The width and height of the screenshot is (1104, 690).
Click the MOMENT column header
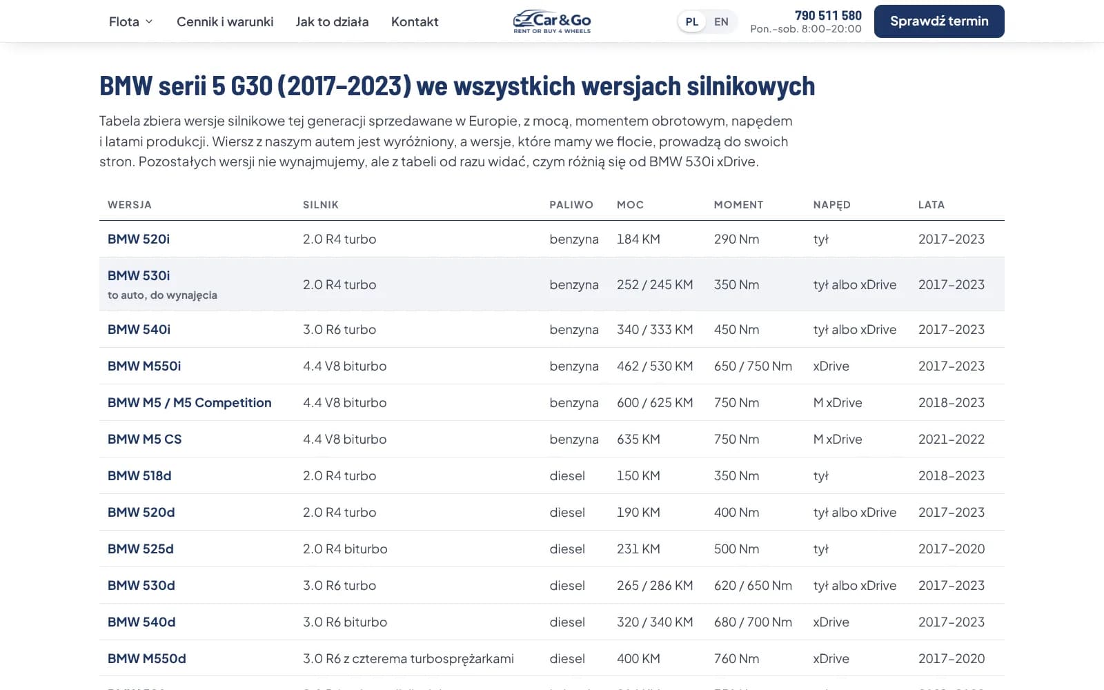738,205
